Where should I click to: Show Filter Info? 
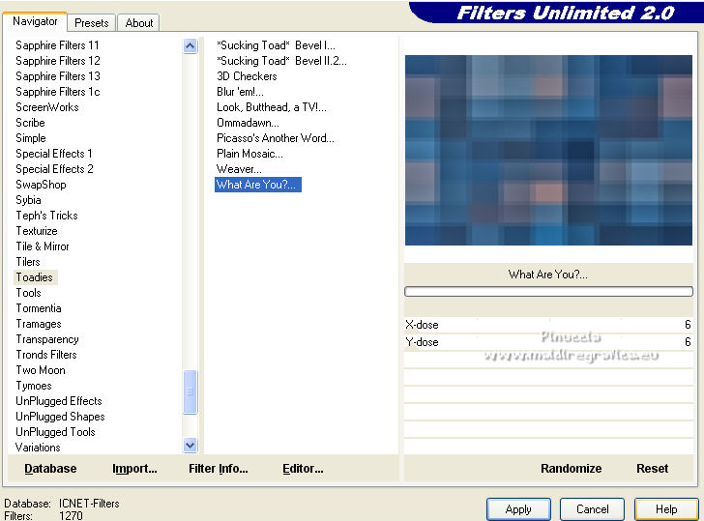coord(219,469)
